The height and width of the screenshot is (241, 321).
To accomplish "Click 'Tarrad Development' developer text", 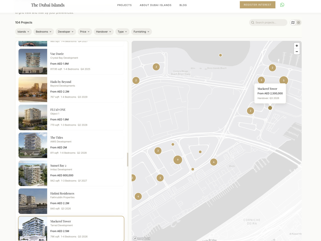I will (x=61, y=225).
